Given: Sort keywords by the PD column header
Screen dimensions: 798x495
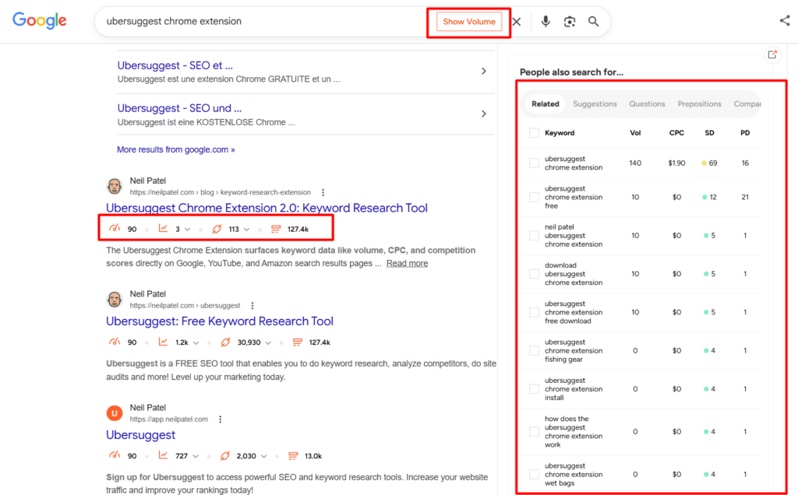Looking at the screenshot, I should pos(745,132).
